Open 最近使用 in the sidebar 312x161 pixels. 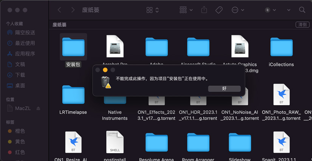25,43
